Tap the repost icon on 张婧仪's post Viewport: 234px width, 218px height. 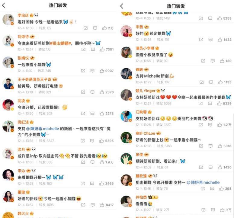[x=83, y=71]
